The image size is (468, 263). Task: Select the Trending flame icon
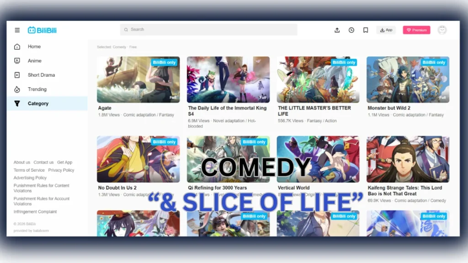click(x=19, y=89)
